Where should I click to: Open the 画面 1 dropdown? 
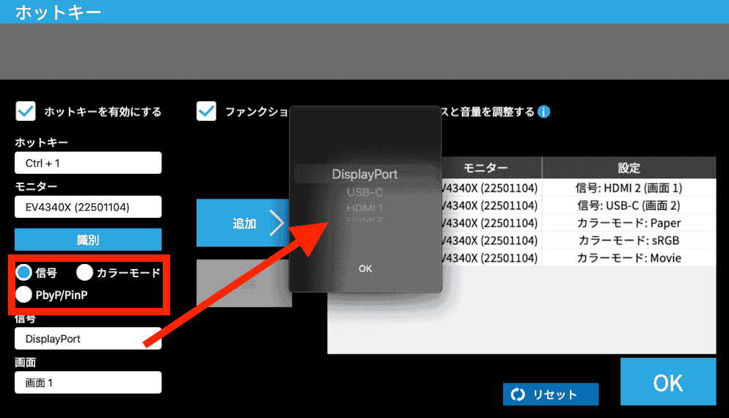coord(88,383)
